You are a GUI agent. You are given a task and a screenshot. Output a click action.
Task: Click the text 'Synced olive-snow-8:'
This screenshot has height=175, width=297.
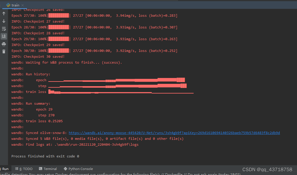pyautogui.click(x=46, y=133)
